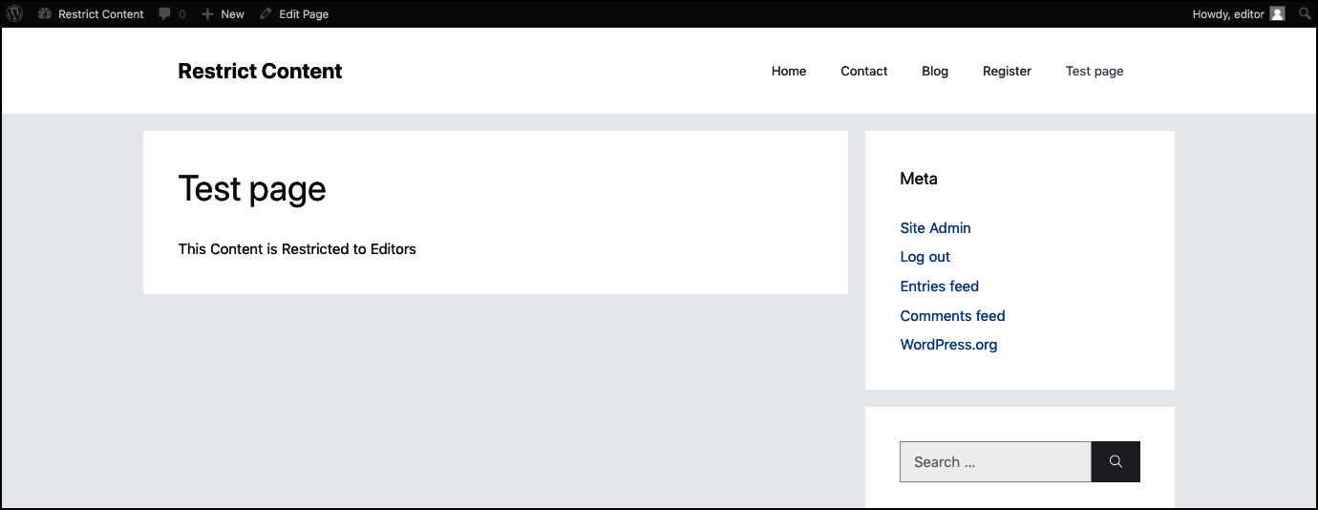Image resolution: width=1318 pixels, height=510 pixels.
Task: Open the Comments feed link
Action: [x=952, y=315]
